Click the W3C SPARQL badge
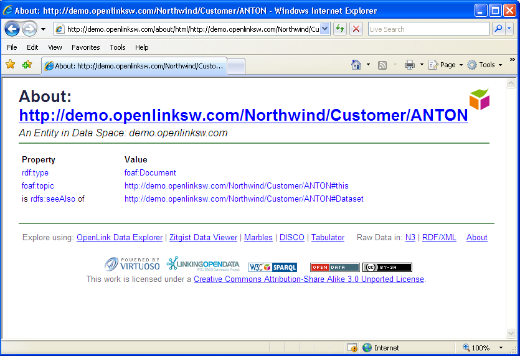Viewport: 520px width, 356px height. tap(273, 267)
